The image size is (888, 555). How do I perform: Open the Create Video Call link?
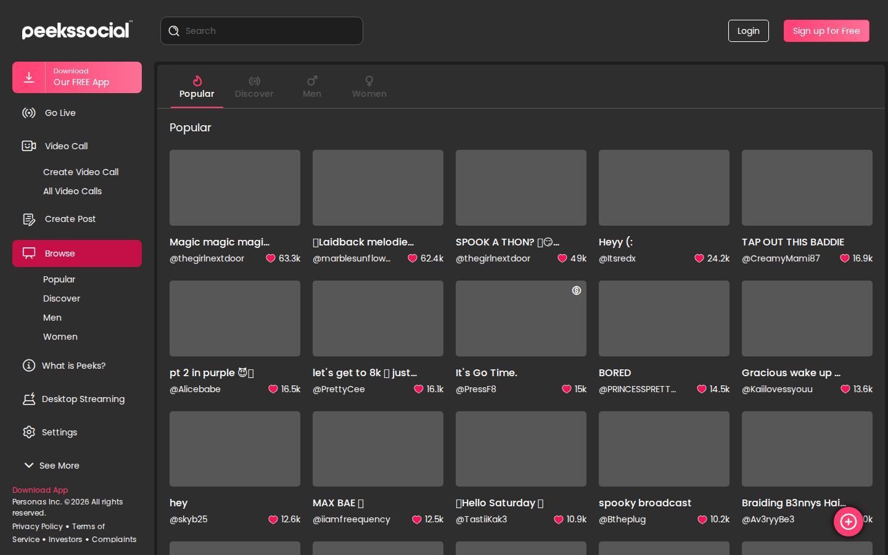81,172
